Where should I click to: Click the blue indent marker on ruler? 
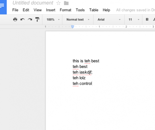(x=72, y=27)
